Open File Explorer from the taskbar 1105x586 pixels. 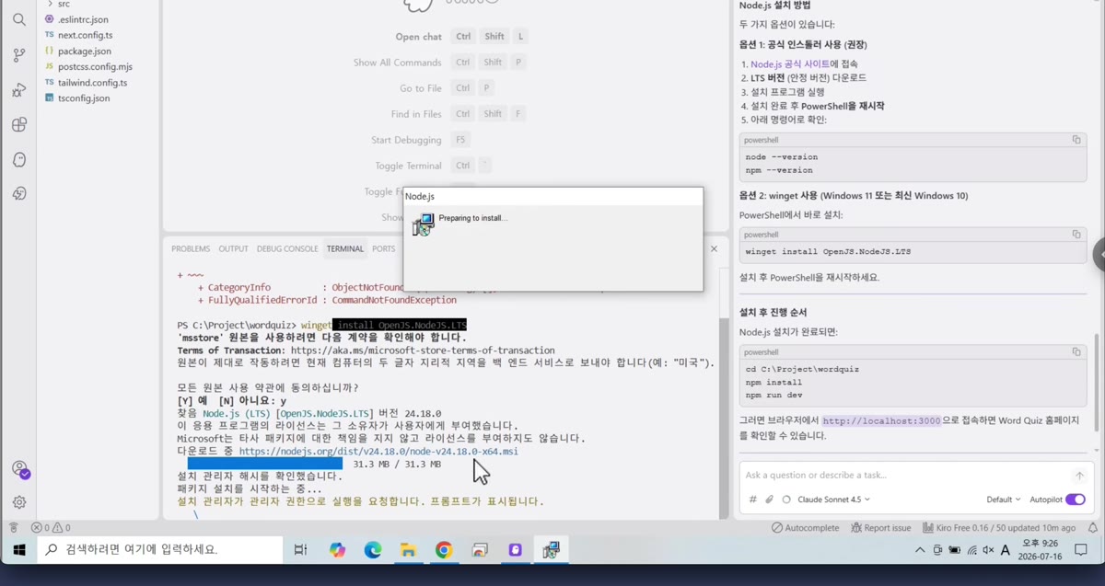(x=408, y=550)
